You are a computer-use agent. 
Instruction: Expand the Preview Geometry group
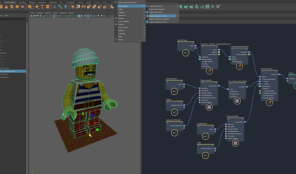[263, 98]
